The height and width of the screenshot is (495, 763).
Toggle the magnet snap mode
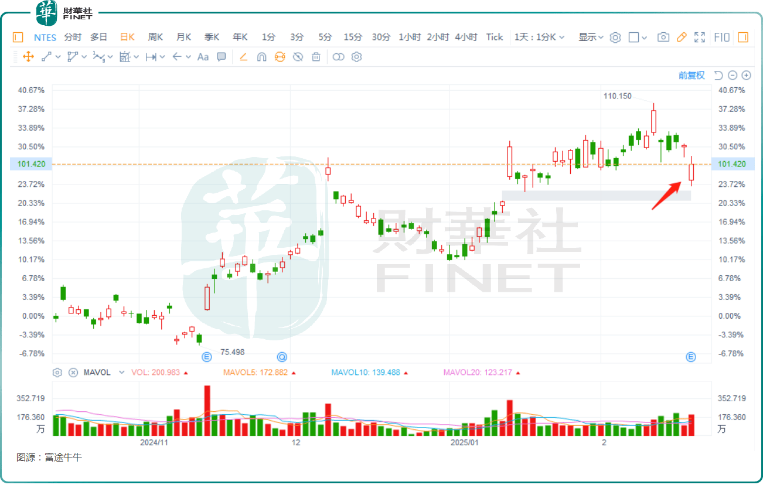pyautogui.click(x=262, y=57)
